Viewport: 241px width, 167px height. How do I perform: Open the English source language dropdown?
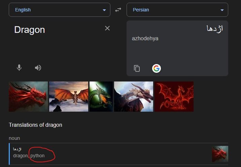(x=59, y=10)
